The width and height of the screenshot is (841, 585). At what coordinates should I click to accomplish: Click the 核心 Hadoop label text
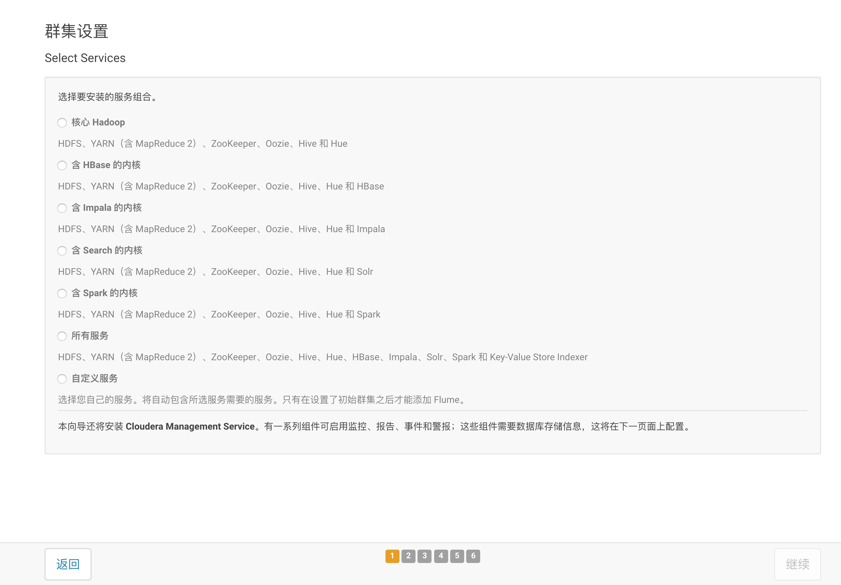click(x=98, y=122)
